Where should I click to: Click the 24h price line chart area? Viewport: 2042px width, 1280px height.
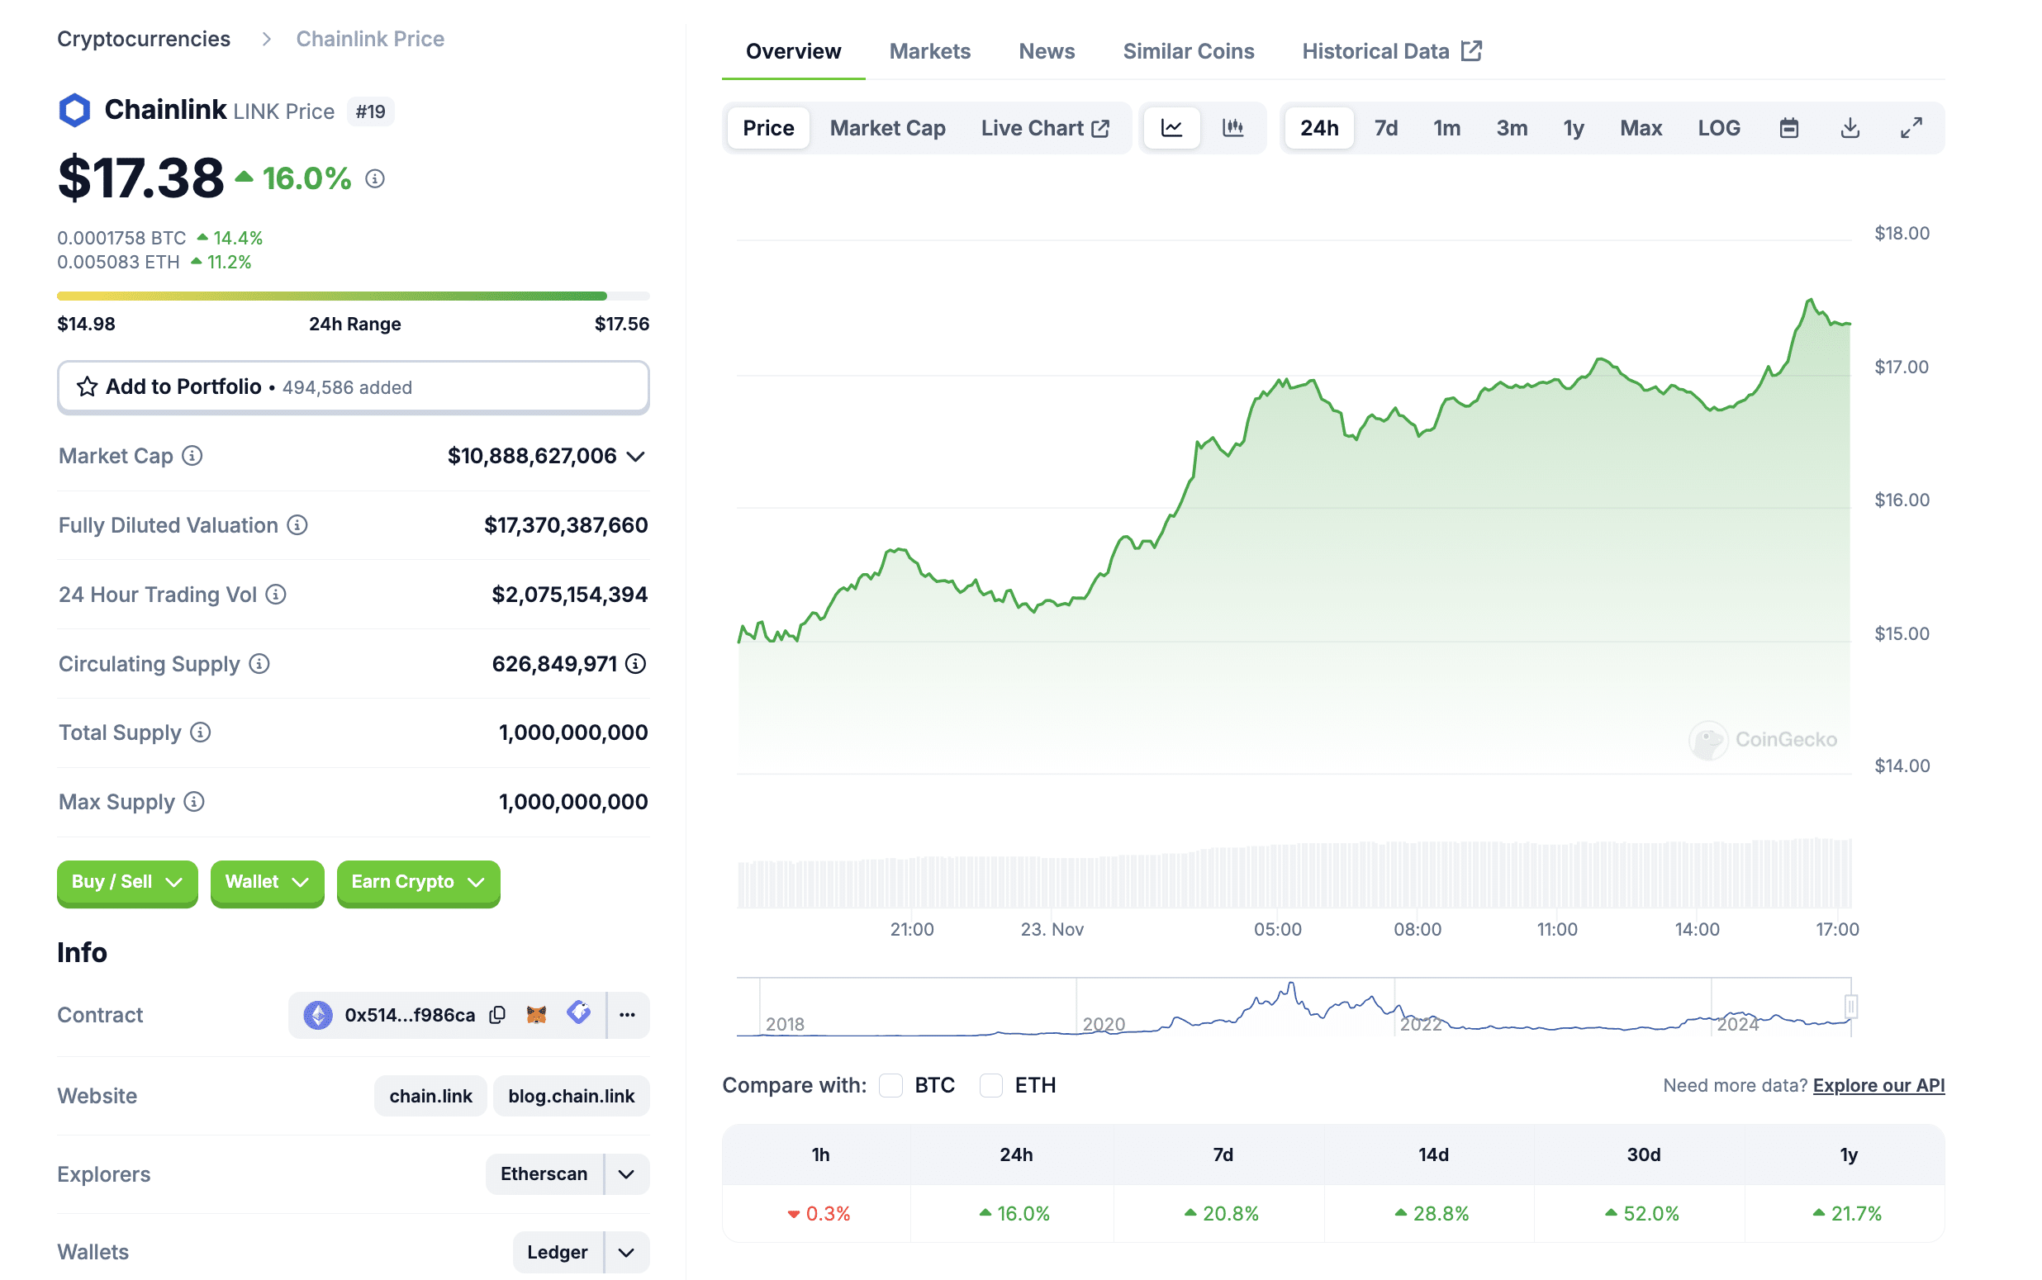[x=1294, y=508]
